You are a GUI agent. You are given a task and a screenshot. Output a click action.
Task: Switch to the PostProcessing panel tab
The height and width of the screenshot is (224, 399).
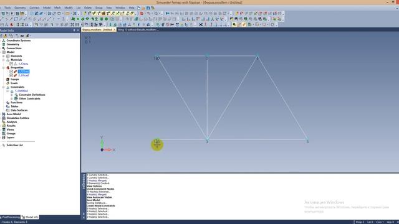[10, 217]
